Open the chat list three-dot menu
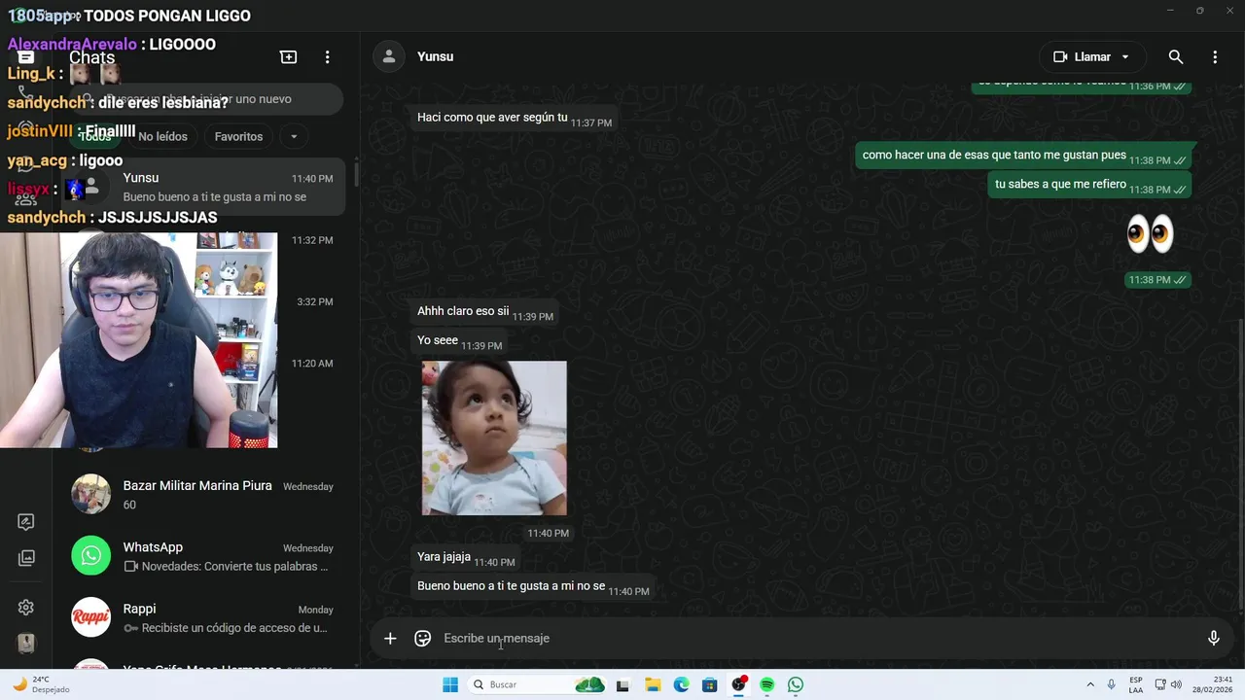 pos(328,56)
